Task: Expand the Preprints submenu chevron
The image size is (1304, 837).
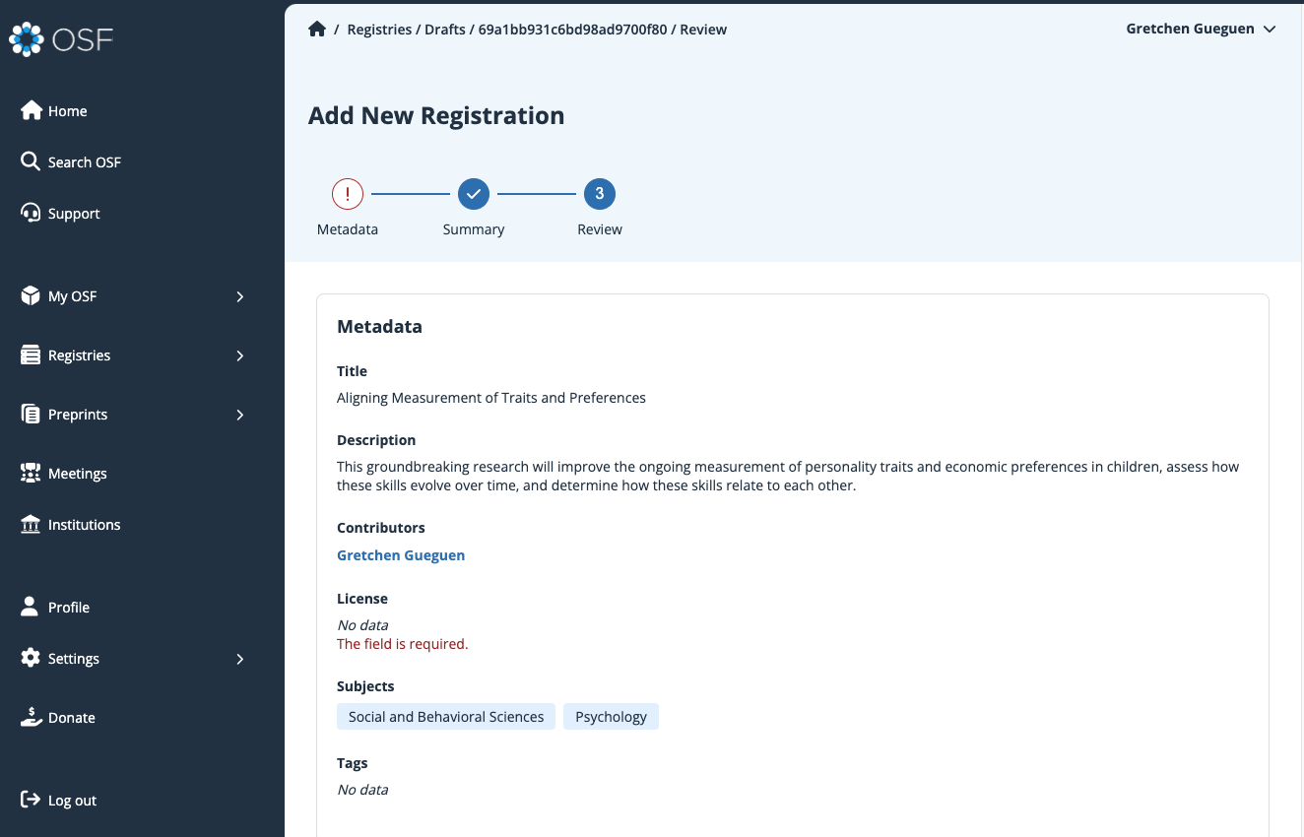Action: (239, 415)
